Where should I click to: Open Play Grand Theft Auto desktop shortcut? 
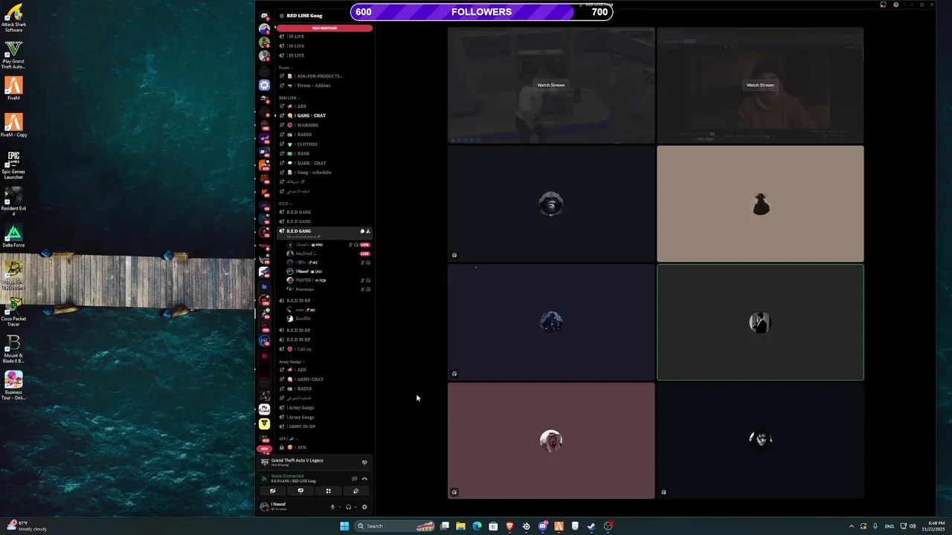pyautogui.click(x=13, y=55)
